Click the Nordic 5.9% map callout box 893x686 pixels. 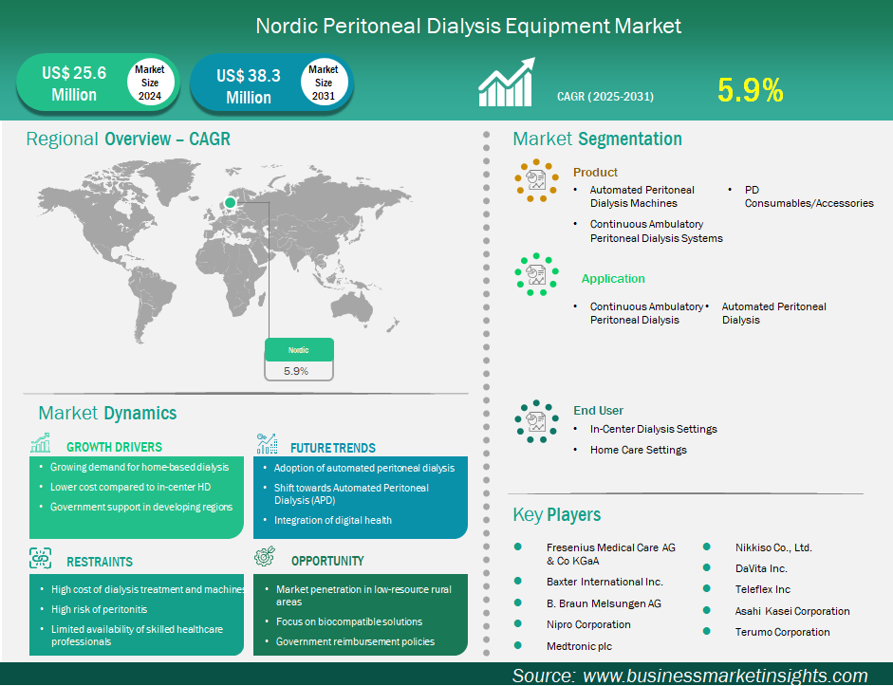tap(299, 360)
